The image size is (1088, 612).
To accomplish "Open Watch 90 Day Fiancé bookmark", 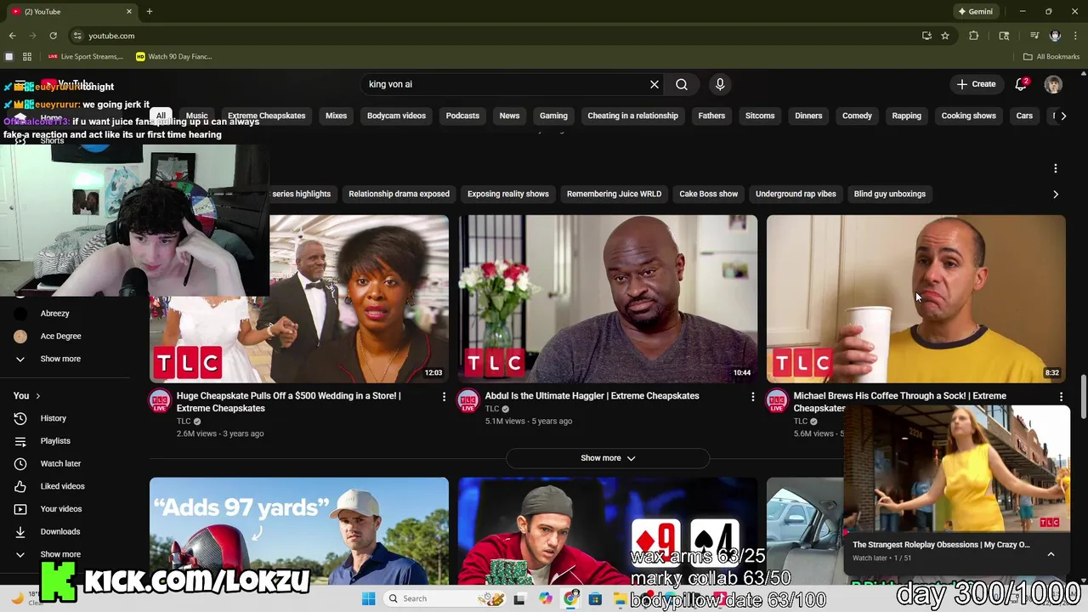I will click(173, 57).
